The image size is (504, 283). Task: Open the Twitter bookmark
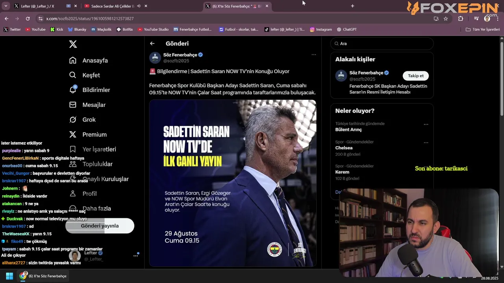tap(12, 29)
